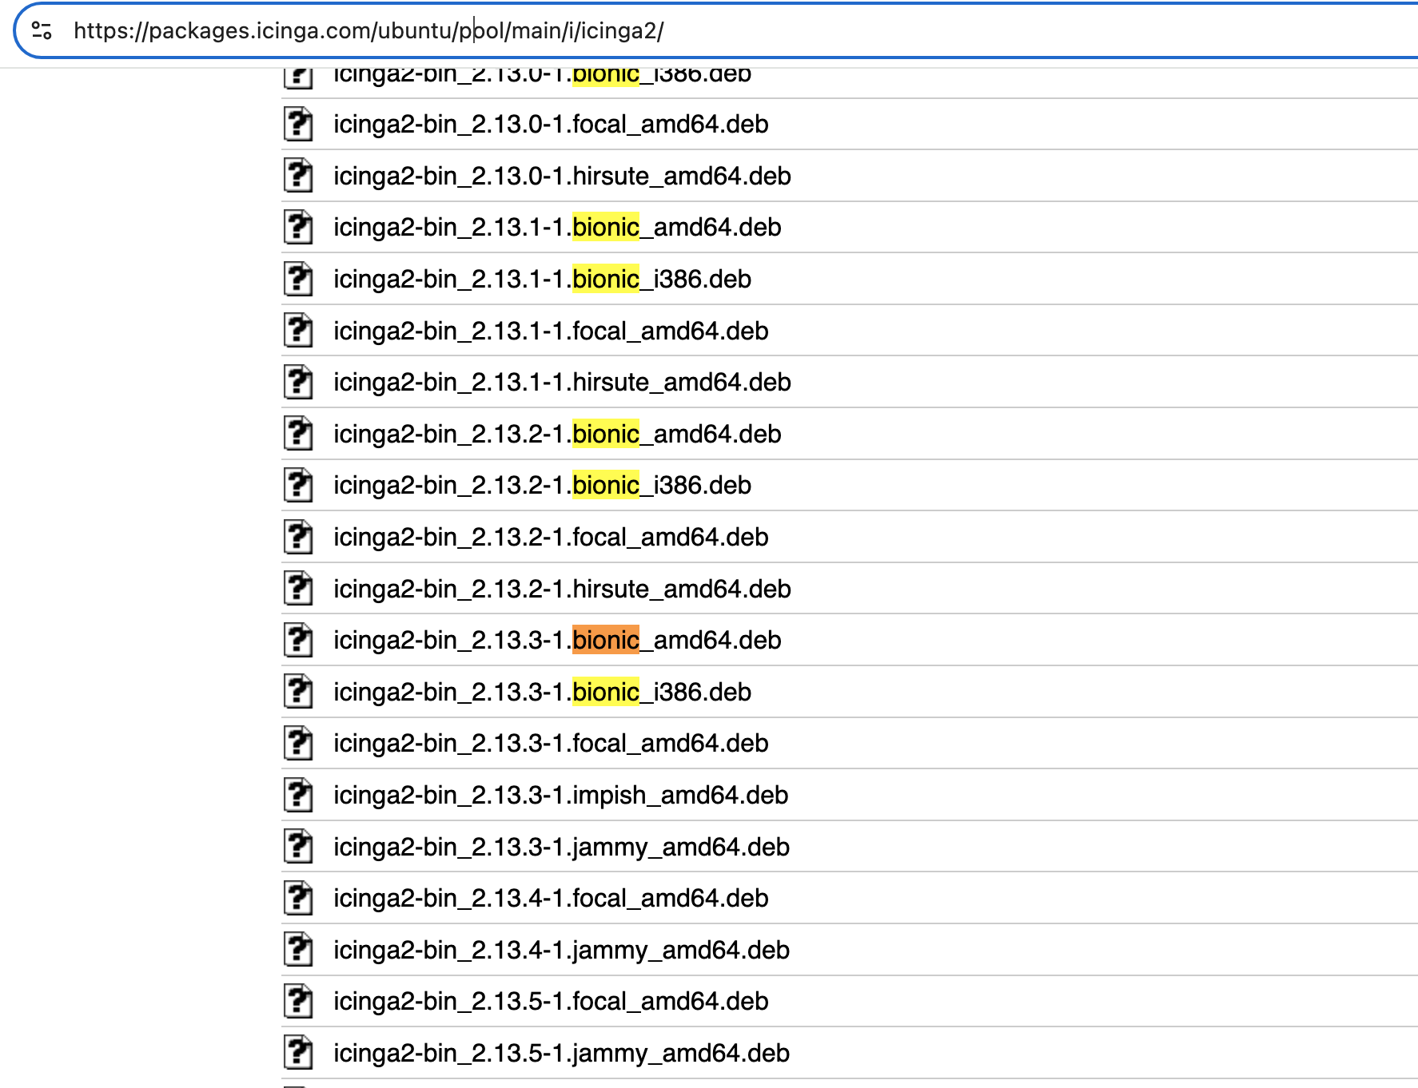This screenshot has width=1418, height=1088.
Task: Select icinga2-bin_2.13.3-1.focal_amd64.deb link
Action: pos(550,744)
